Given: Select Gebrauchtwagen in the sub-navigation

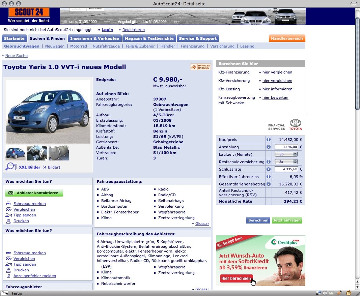Looking at the screenshot, I should 22,46.
